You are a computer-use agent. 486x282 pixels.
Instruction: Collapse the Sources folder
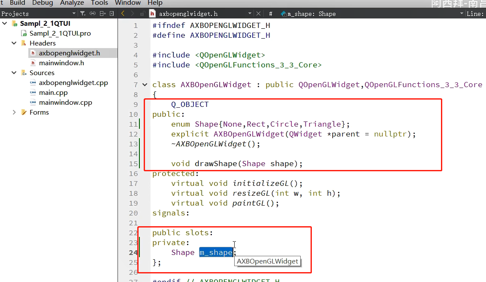(14, 73)
